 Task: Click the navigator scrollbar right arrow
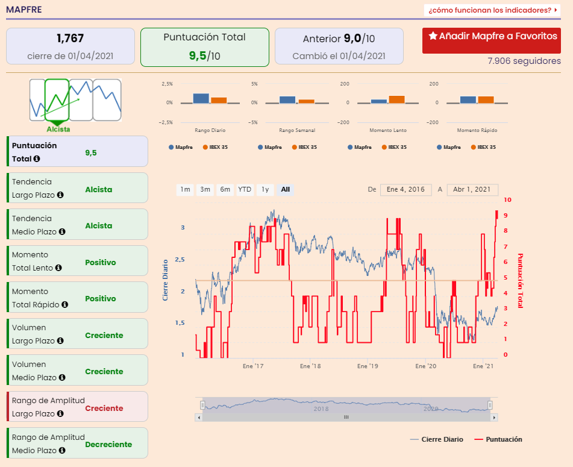click(x=494, y=418)
